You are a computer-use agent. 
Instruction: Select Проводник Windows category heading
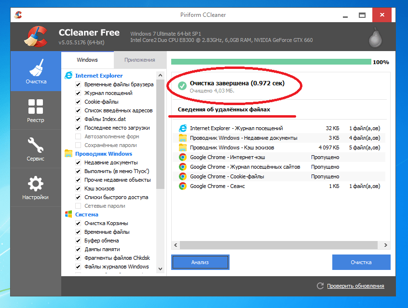(104, 154)
